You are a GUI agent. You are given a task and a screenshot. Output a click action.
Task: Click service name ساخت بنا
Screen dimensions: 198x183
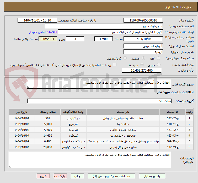[x=123, y=124]
